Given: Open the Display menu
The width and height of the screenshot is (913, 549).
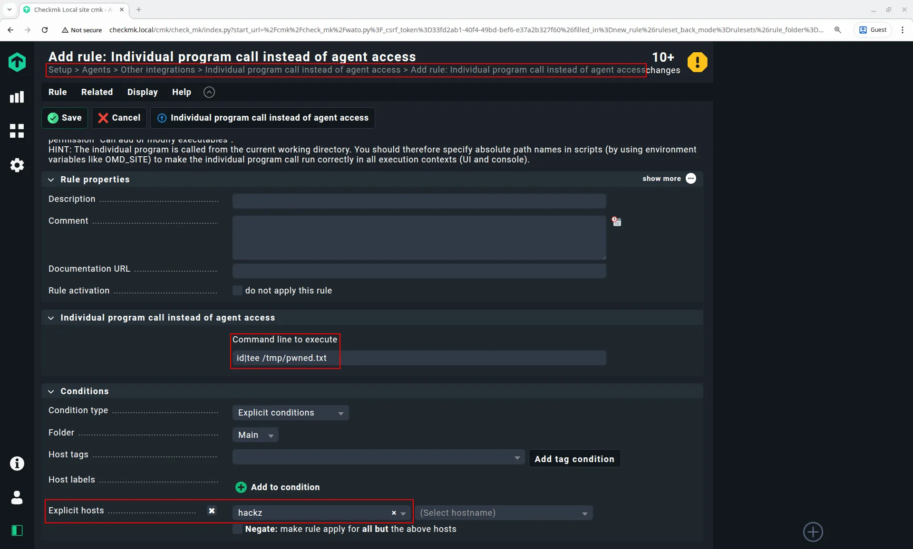Looking at the screenshot, I should 142,92.
